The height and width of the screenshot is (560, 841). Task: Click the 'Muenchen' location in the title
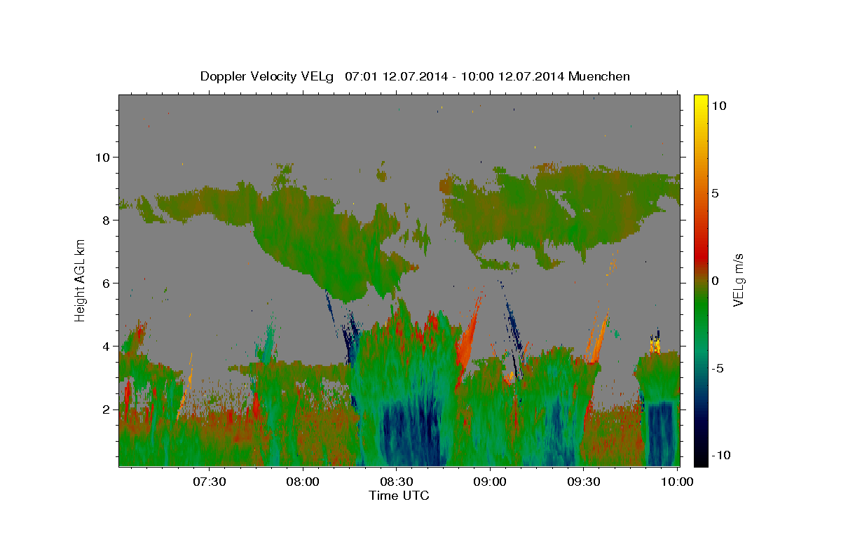pos(600,76)
